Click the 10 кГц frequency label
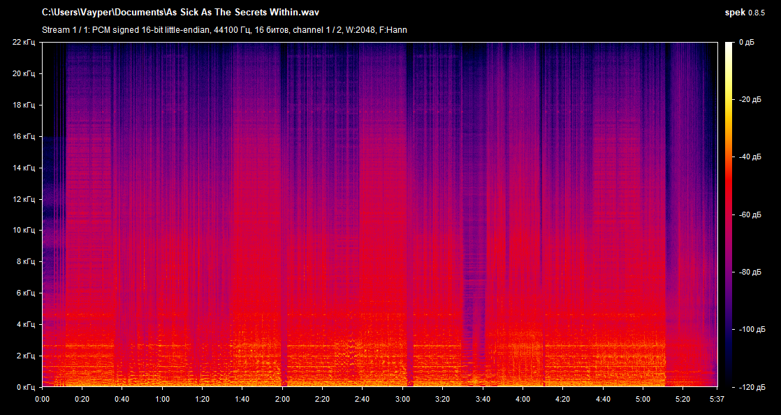This screenshot has width=781, height=415. tap(24, 230)
